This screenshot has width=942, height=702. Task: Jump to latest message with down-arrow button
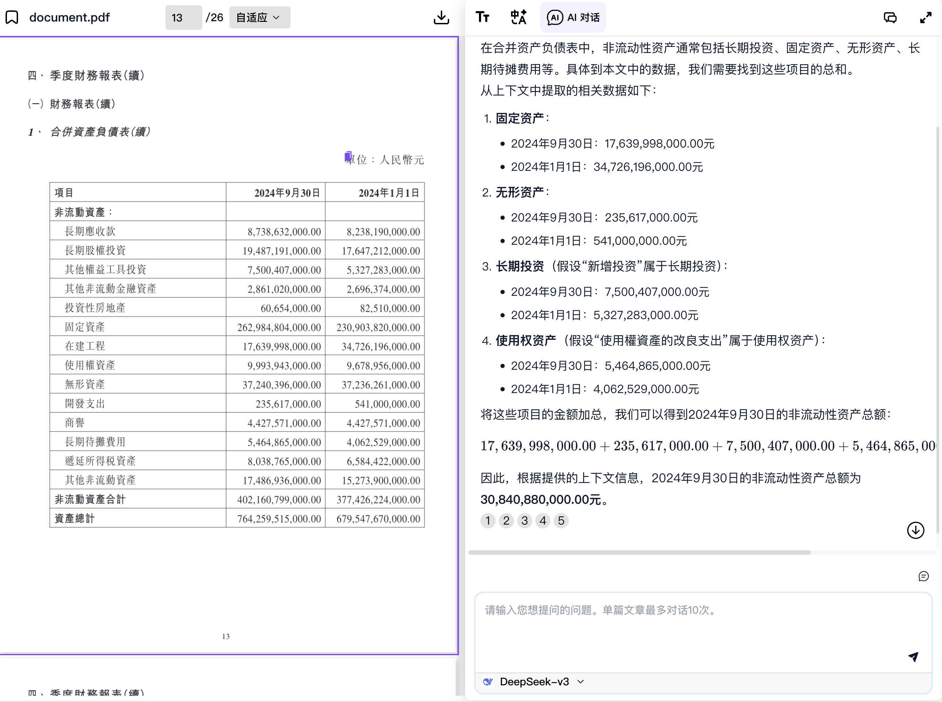coord(916,530)
